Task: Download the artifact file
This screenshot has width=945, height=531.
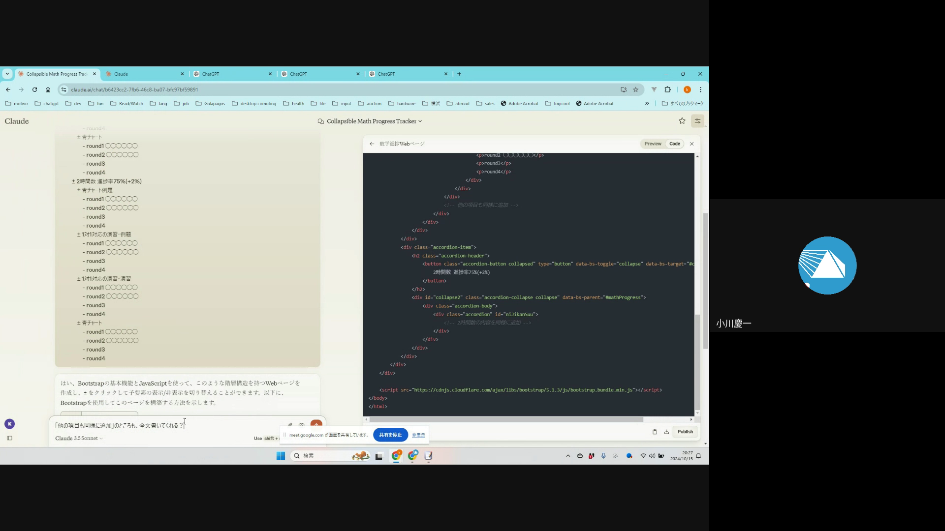Action: pos(666,432)
